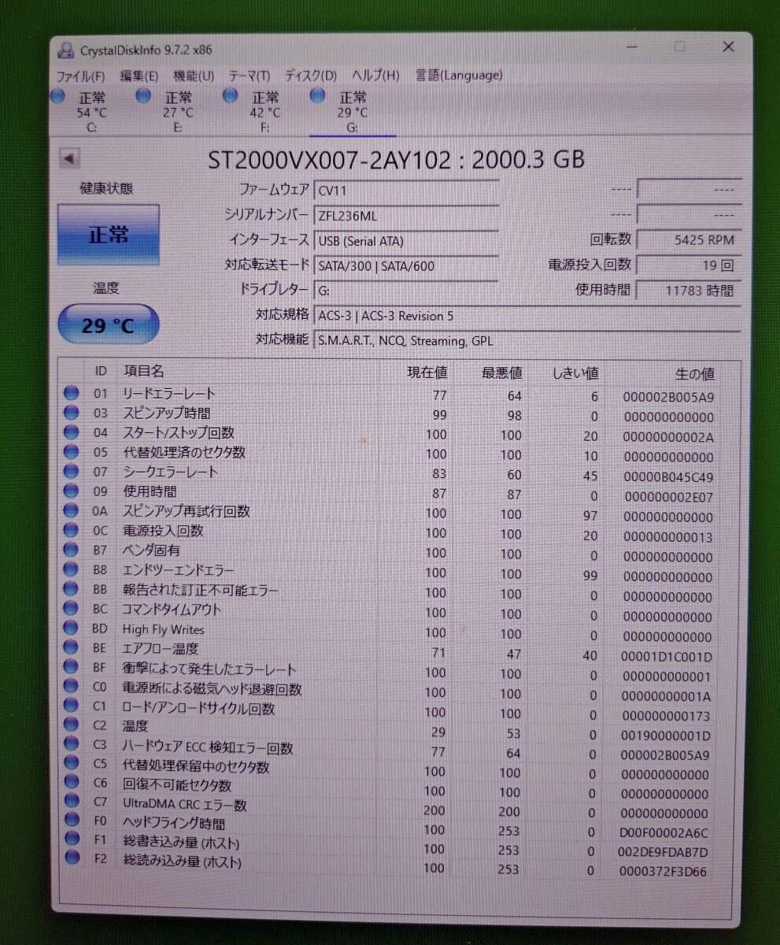The image size is (780, 945).
Task: Click the status icon for エアフロー温度 row
Action: [x=71, y=648]
